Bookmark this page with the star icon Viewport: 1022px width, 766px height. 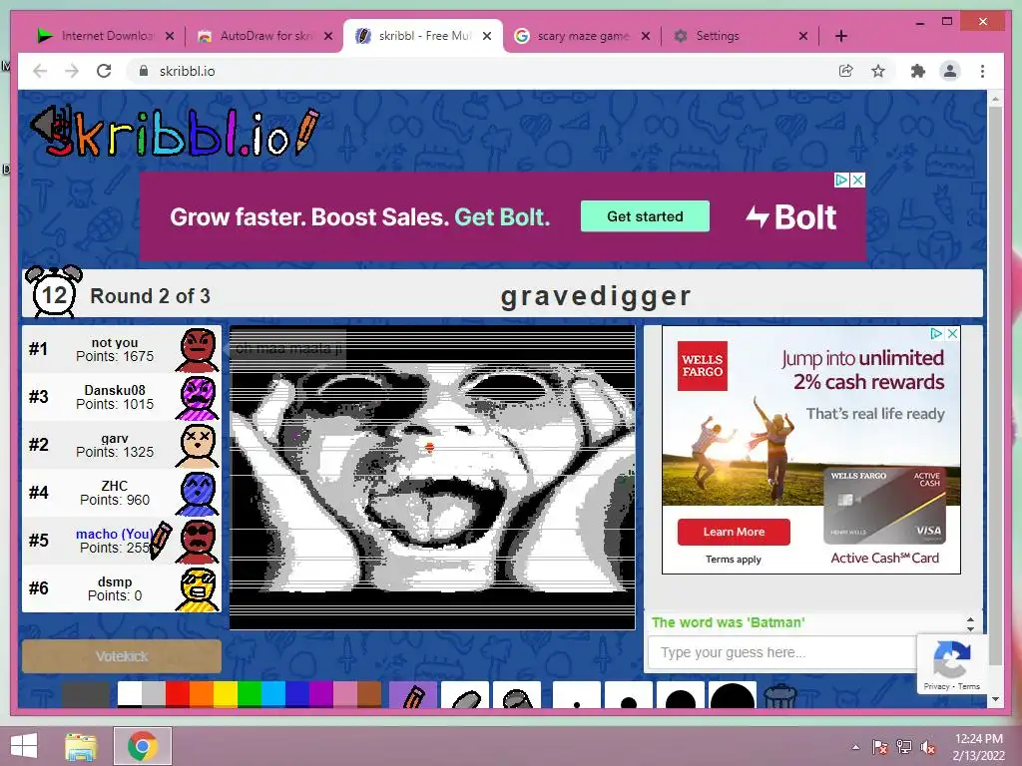(878, 71)
